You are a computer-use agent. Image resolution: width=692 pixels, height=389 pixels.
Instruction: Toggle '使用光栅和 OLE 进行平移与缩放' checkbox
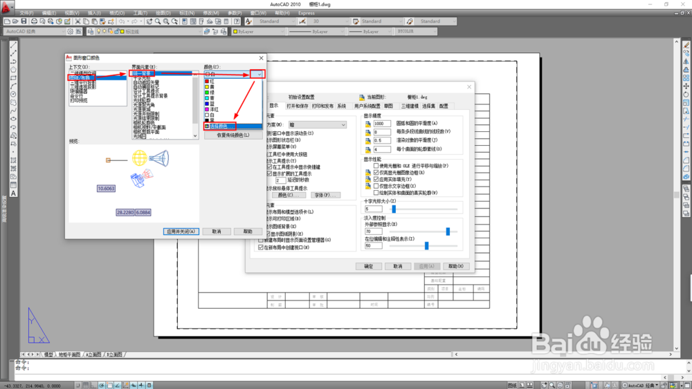376,166
